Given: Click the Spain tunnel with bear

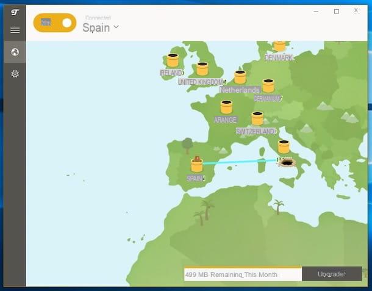Looking at the screenshot, I should pyautogui.click(x=197, y=164).
